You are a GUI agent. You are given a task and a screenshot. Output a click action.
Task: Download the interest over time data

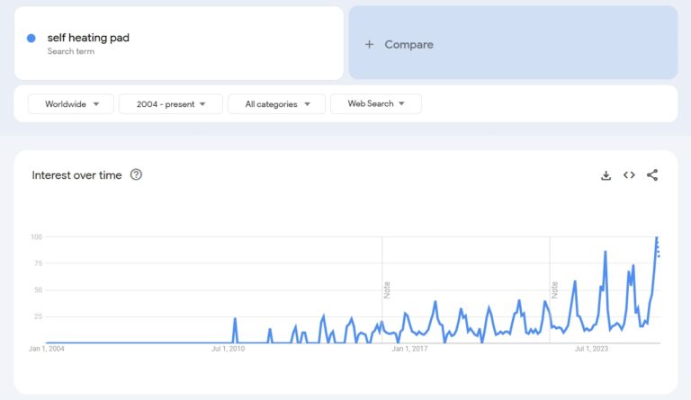[x=606, y=175]
